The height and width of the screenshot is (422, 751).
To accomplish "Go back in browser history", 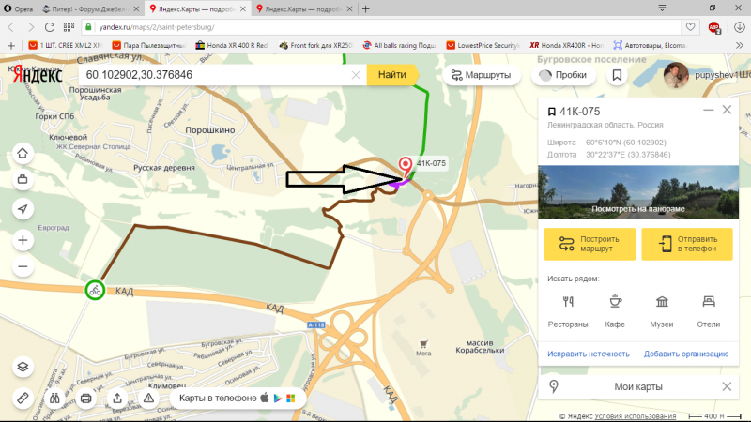I will point(11,27).
